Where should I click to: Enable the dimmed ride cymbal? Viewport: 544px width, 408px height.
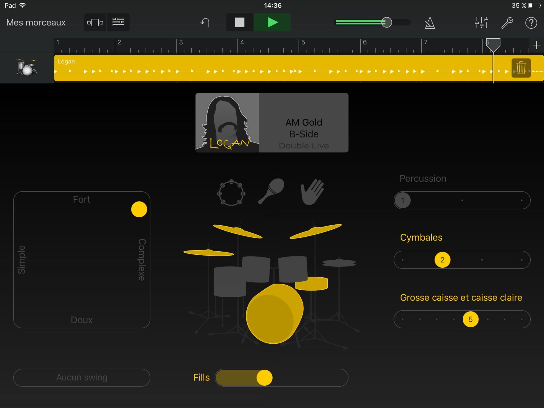(339, 263)
